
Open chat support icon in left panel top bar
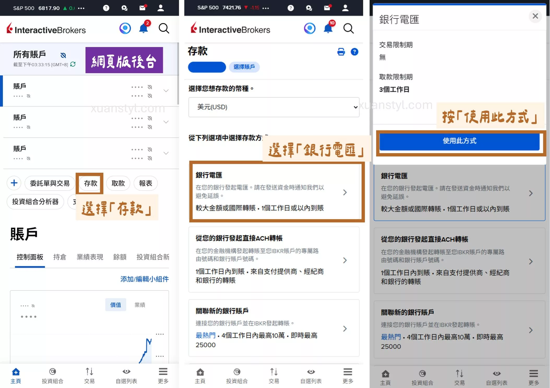click(125, 8)
